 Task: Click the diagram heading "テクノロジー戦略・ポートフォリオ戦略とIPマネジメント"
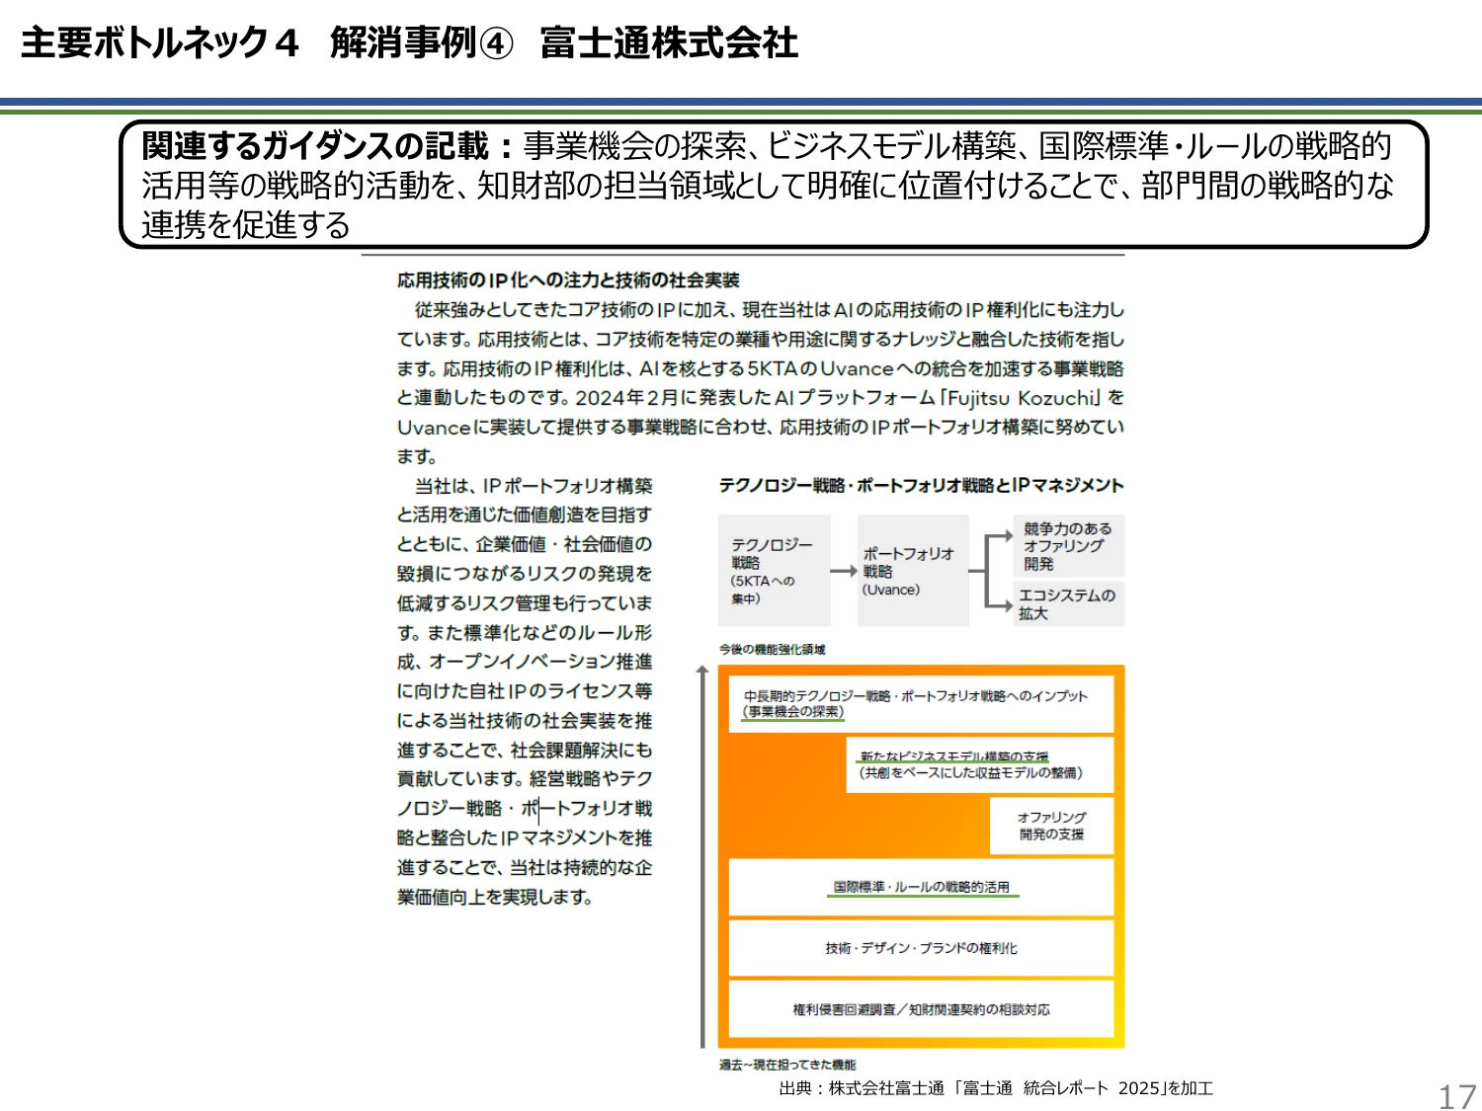(x=921, y=486)
